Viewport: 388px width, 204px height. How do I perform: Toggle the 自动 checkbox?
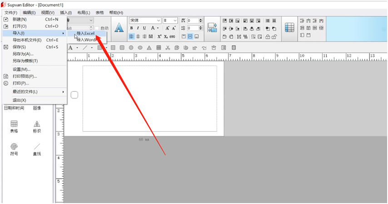tap(97, 28)
